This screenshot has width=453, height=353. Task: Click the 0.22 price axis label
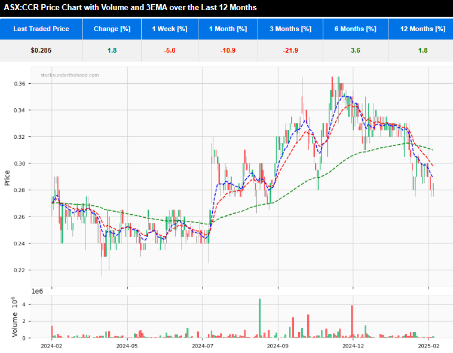[20, 270]
